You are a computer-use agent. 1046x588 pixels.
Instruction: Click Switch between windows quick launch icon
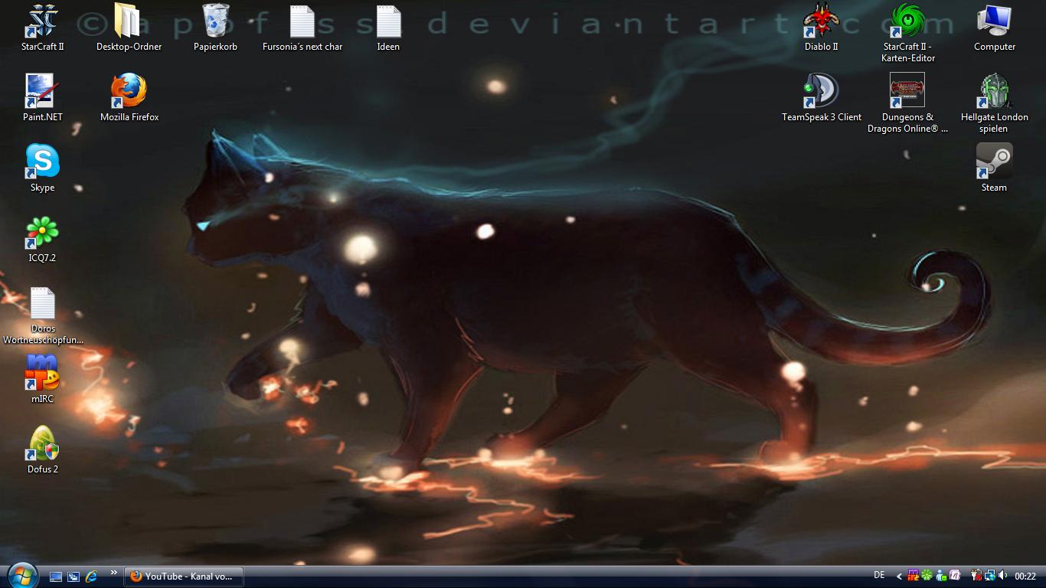[74, 577]
